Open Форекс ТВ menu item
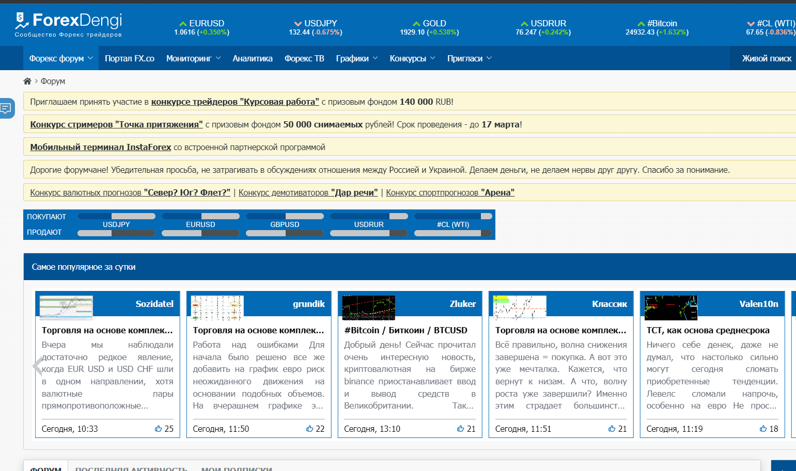The width and height of the screenshot is (796, 471). coord(304,58)
